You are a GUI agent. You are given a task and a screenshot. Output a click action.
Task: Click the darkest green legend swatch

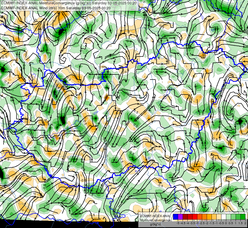243,217
